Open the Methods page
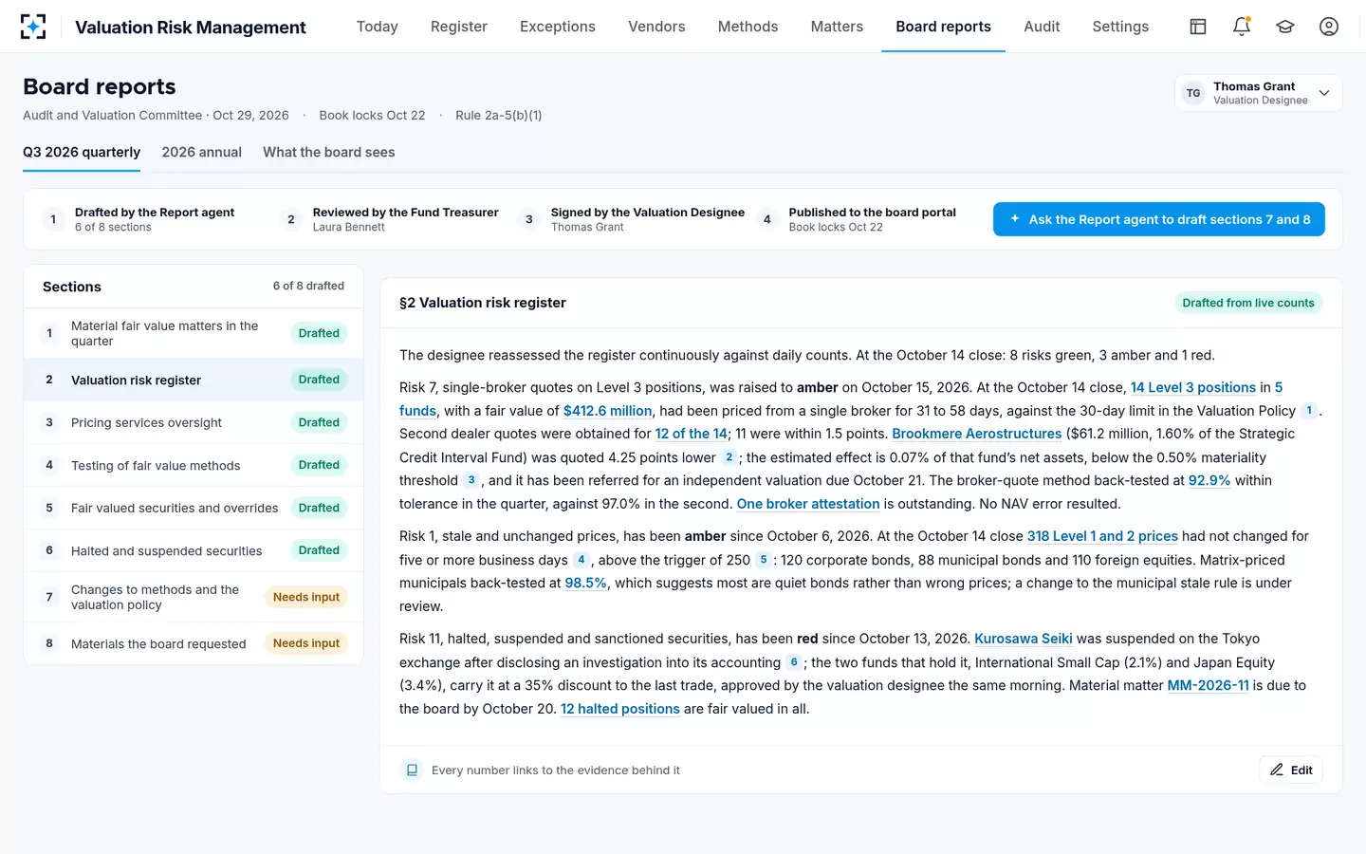This screenshot has width=1366, height=854. tap(748, 27)
